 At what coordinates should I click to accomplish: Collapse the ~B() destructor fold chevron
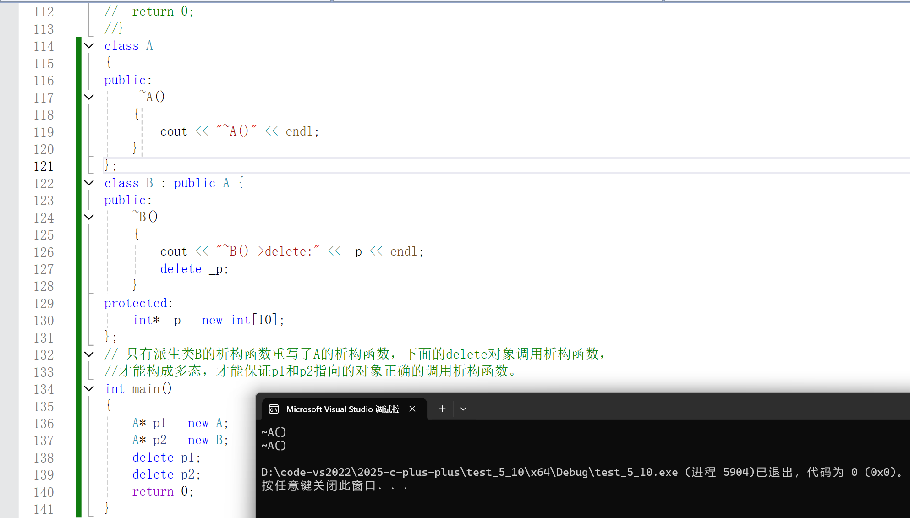pos(89,217)
